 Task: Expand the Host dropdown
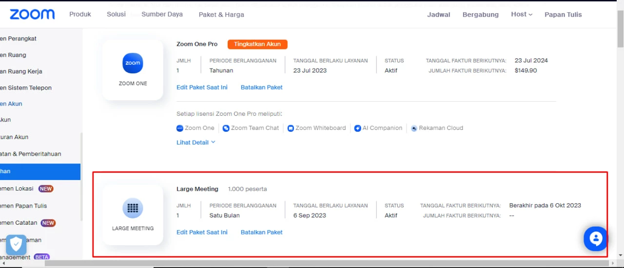tap(522, 15)
